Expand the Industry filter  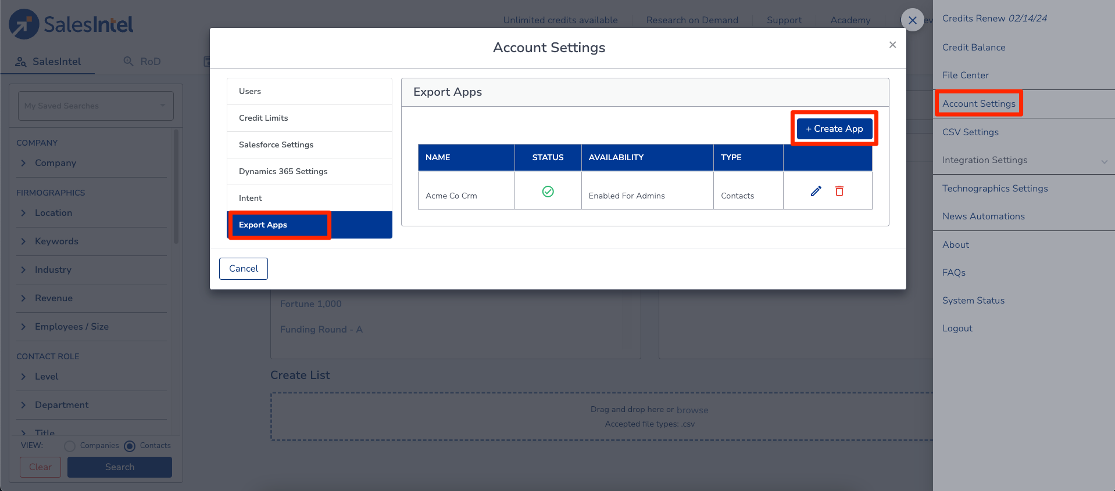23,270
